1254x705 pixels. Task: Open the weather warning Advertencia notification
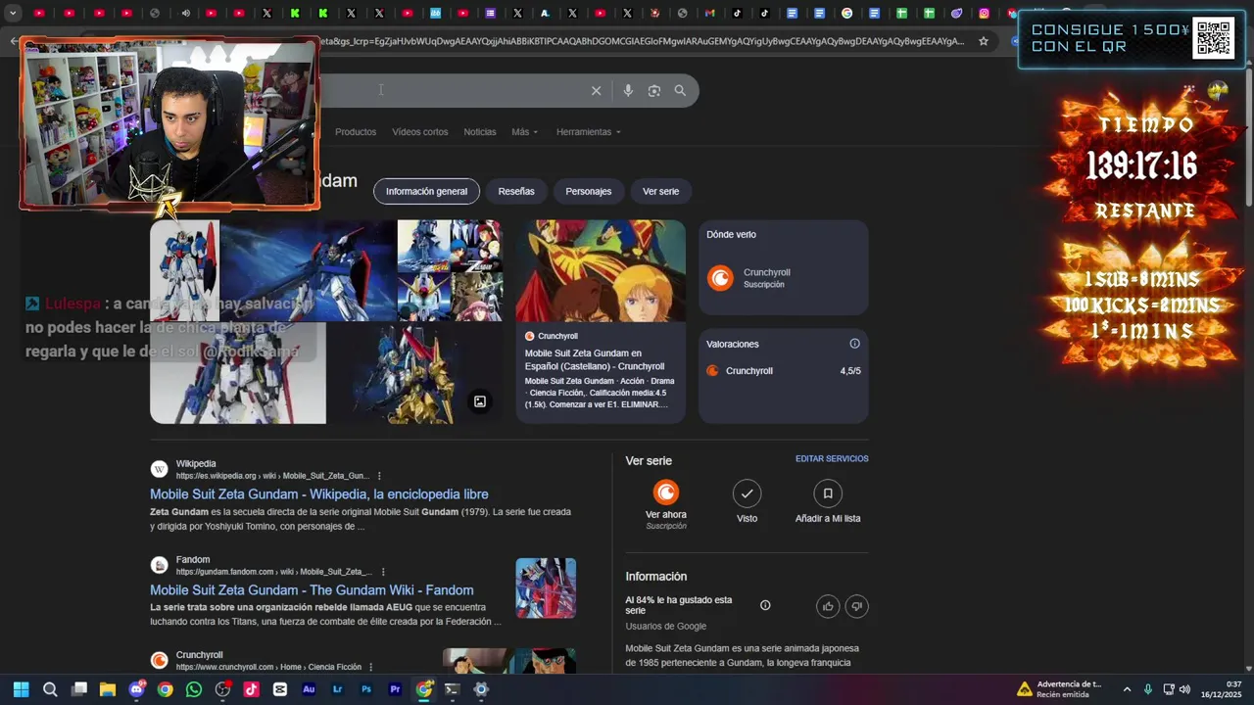pyautogui.click(x=1059, y=689)
